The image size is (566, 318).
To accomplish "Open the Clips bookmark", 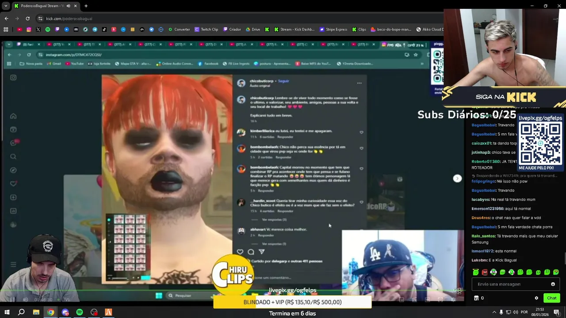I will (359, 30).
